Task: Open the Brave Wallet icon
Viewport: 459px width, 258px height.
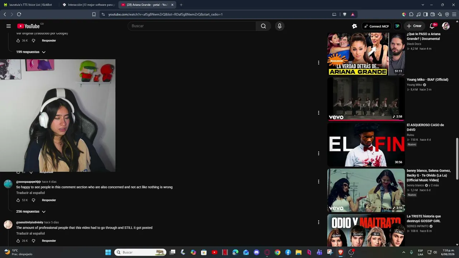Action: 433,14
